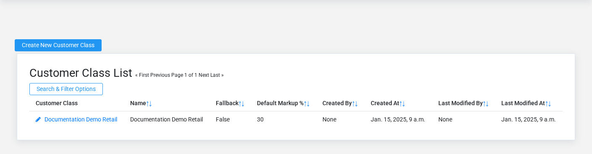Screen dimensions: 592x154
Task: Go to « First page in pagination
Action: (x=142, y=75)
